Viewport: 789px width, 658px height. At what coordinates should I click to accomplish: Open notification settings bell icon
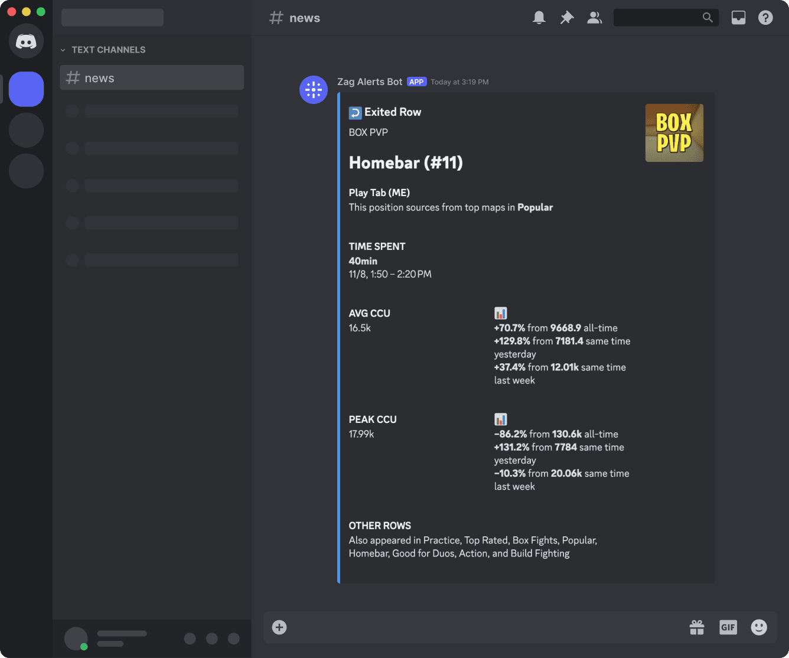[x=539, y=18]
